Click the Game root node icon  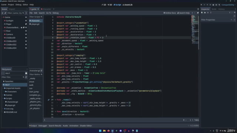coord(4,17)
